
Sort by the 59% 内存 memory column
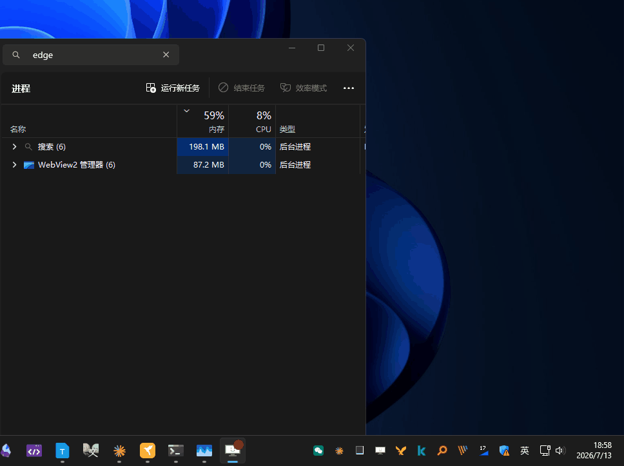[x=203, y=121]
